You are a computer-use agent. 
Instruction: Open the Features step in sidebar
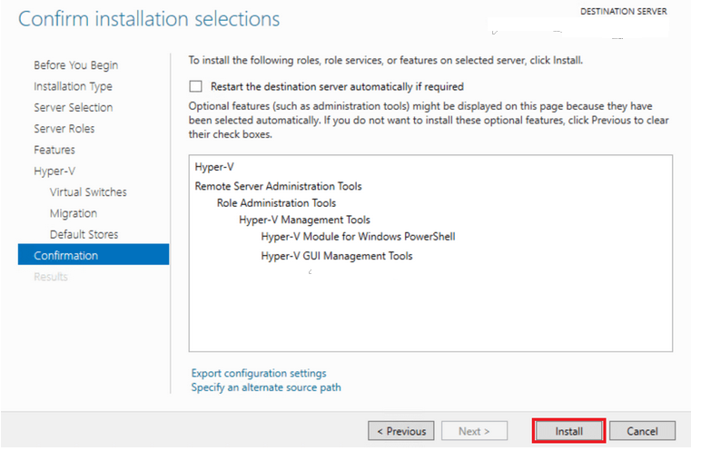click(54, 150)
